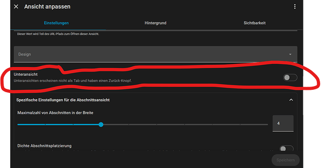Toggle the Unteransicht switch

tap(290, 77)
